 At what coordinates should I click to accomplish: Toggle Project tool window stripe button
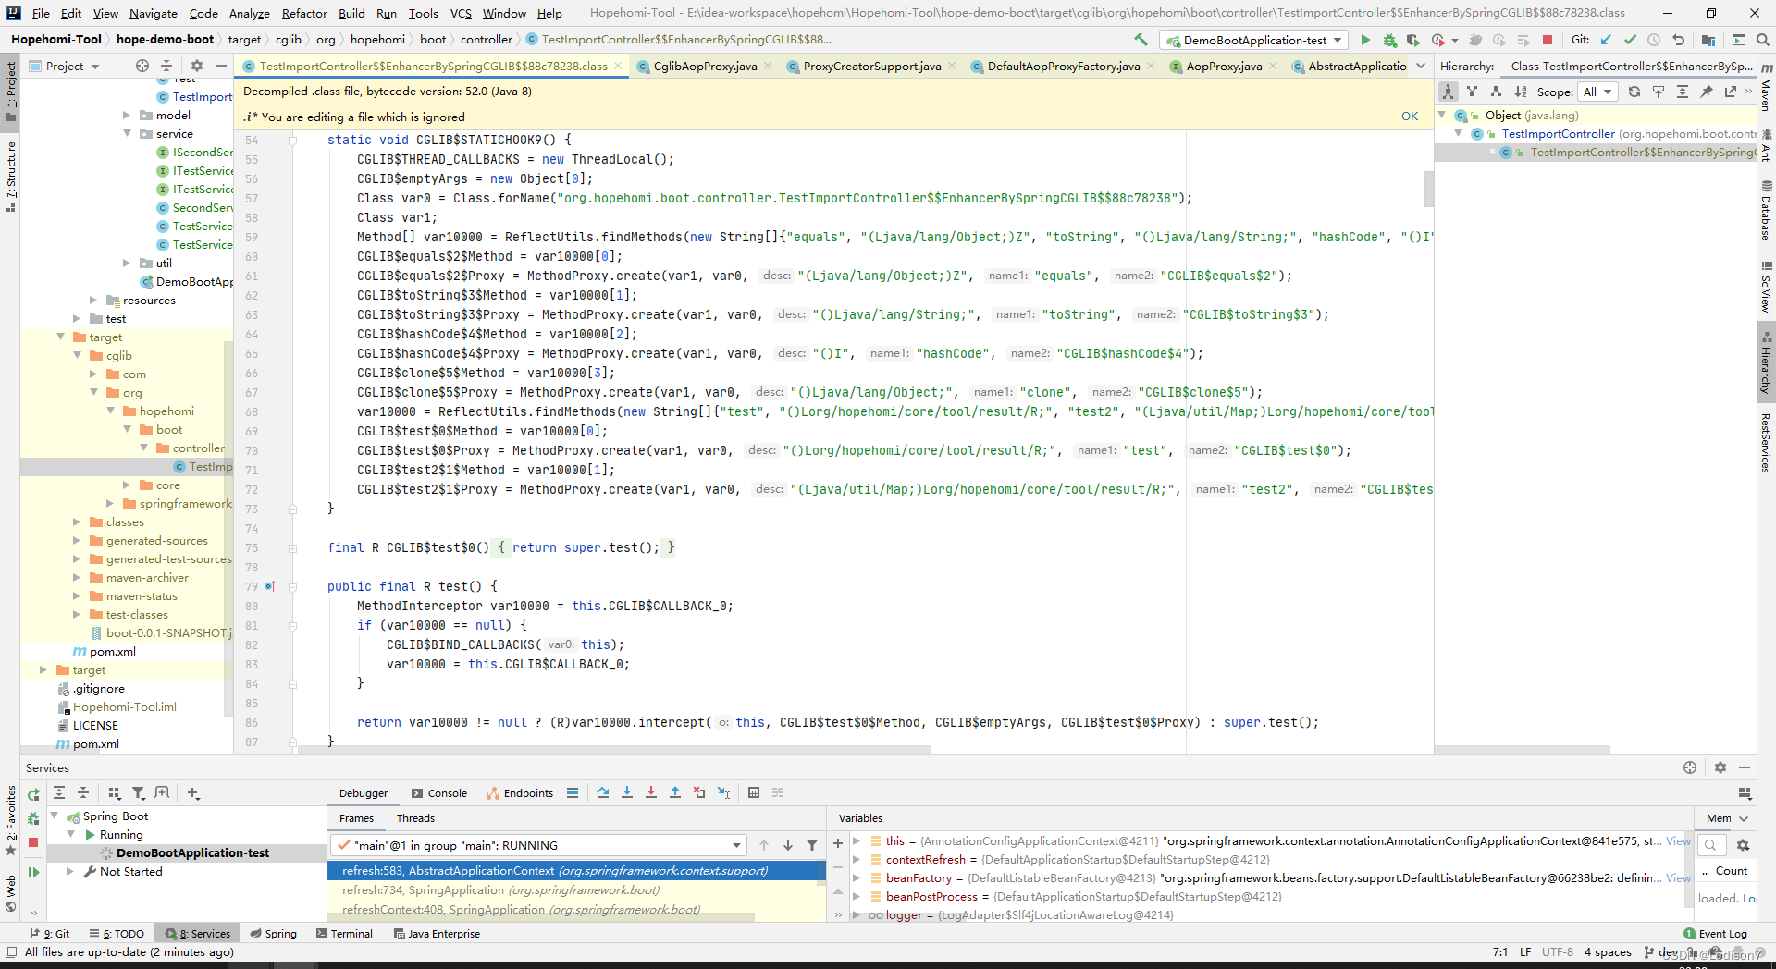[10, 91]
